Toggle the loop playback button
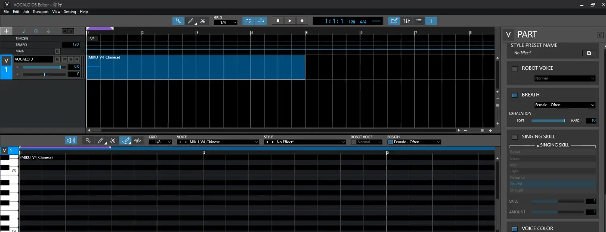Image resolution: width=606 pixels, height=232 pixels. pyautogui.click(x=248, y=21)
